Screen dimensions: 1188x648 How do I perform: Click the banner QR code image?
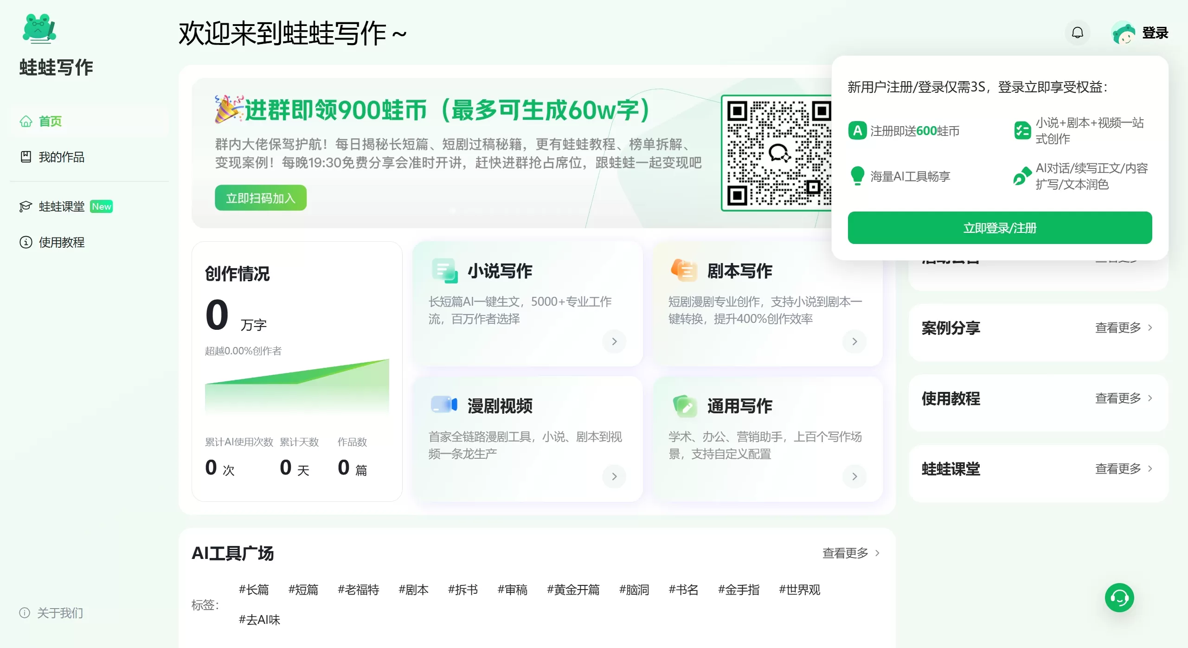click(x=777, y=153)
